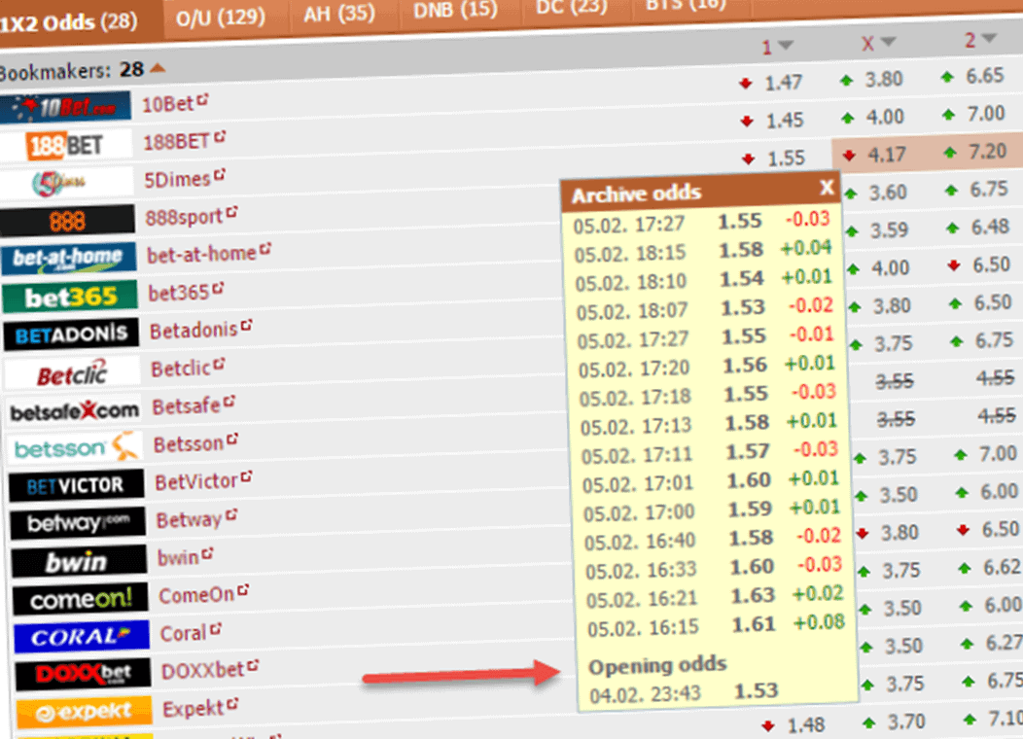The image size is (1023, 739).
Task: Click the 888sport logo
Action: coord(67,219)
